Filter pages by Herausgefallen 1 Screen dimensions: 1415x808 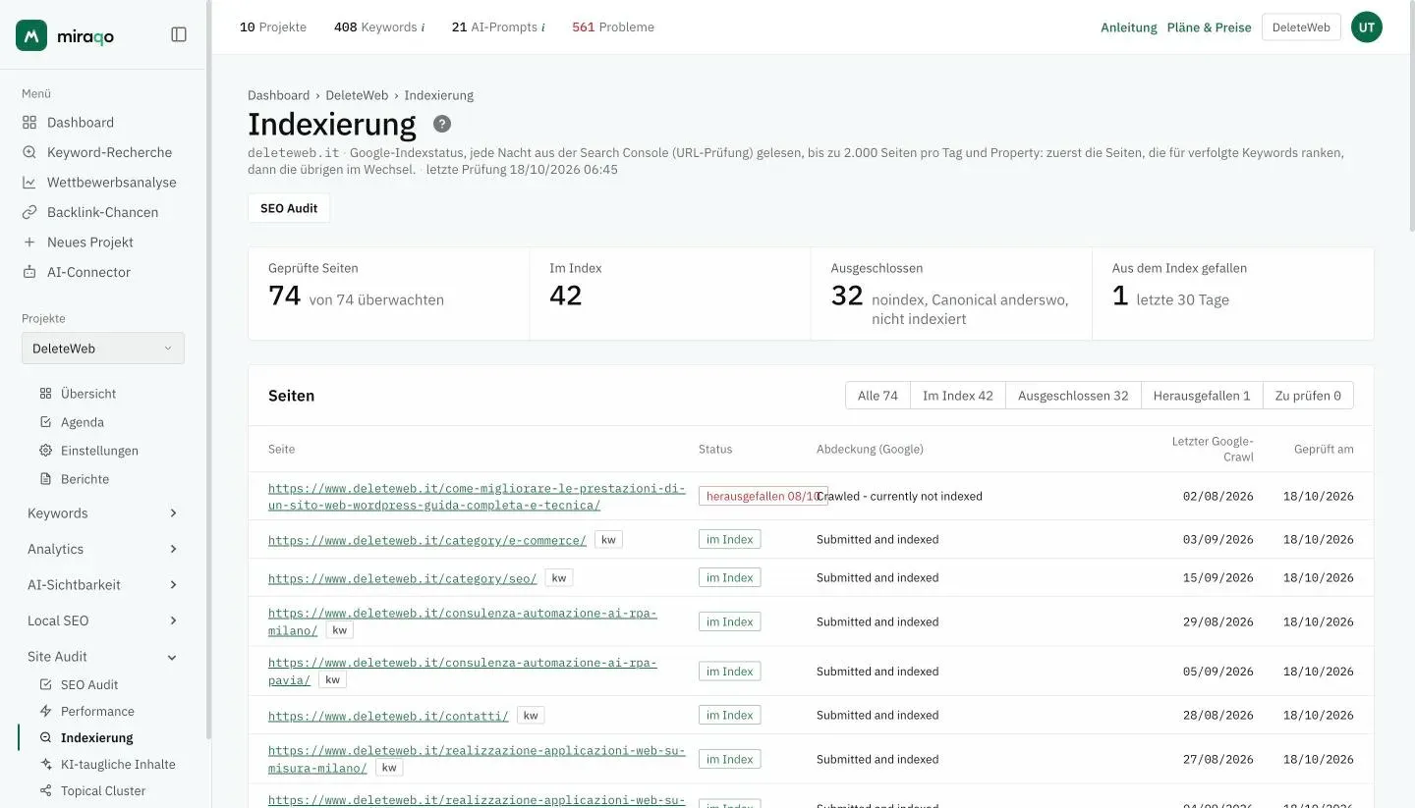pyautogui.click(x=1202, y=396)
